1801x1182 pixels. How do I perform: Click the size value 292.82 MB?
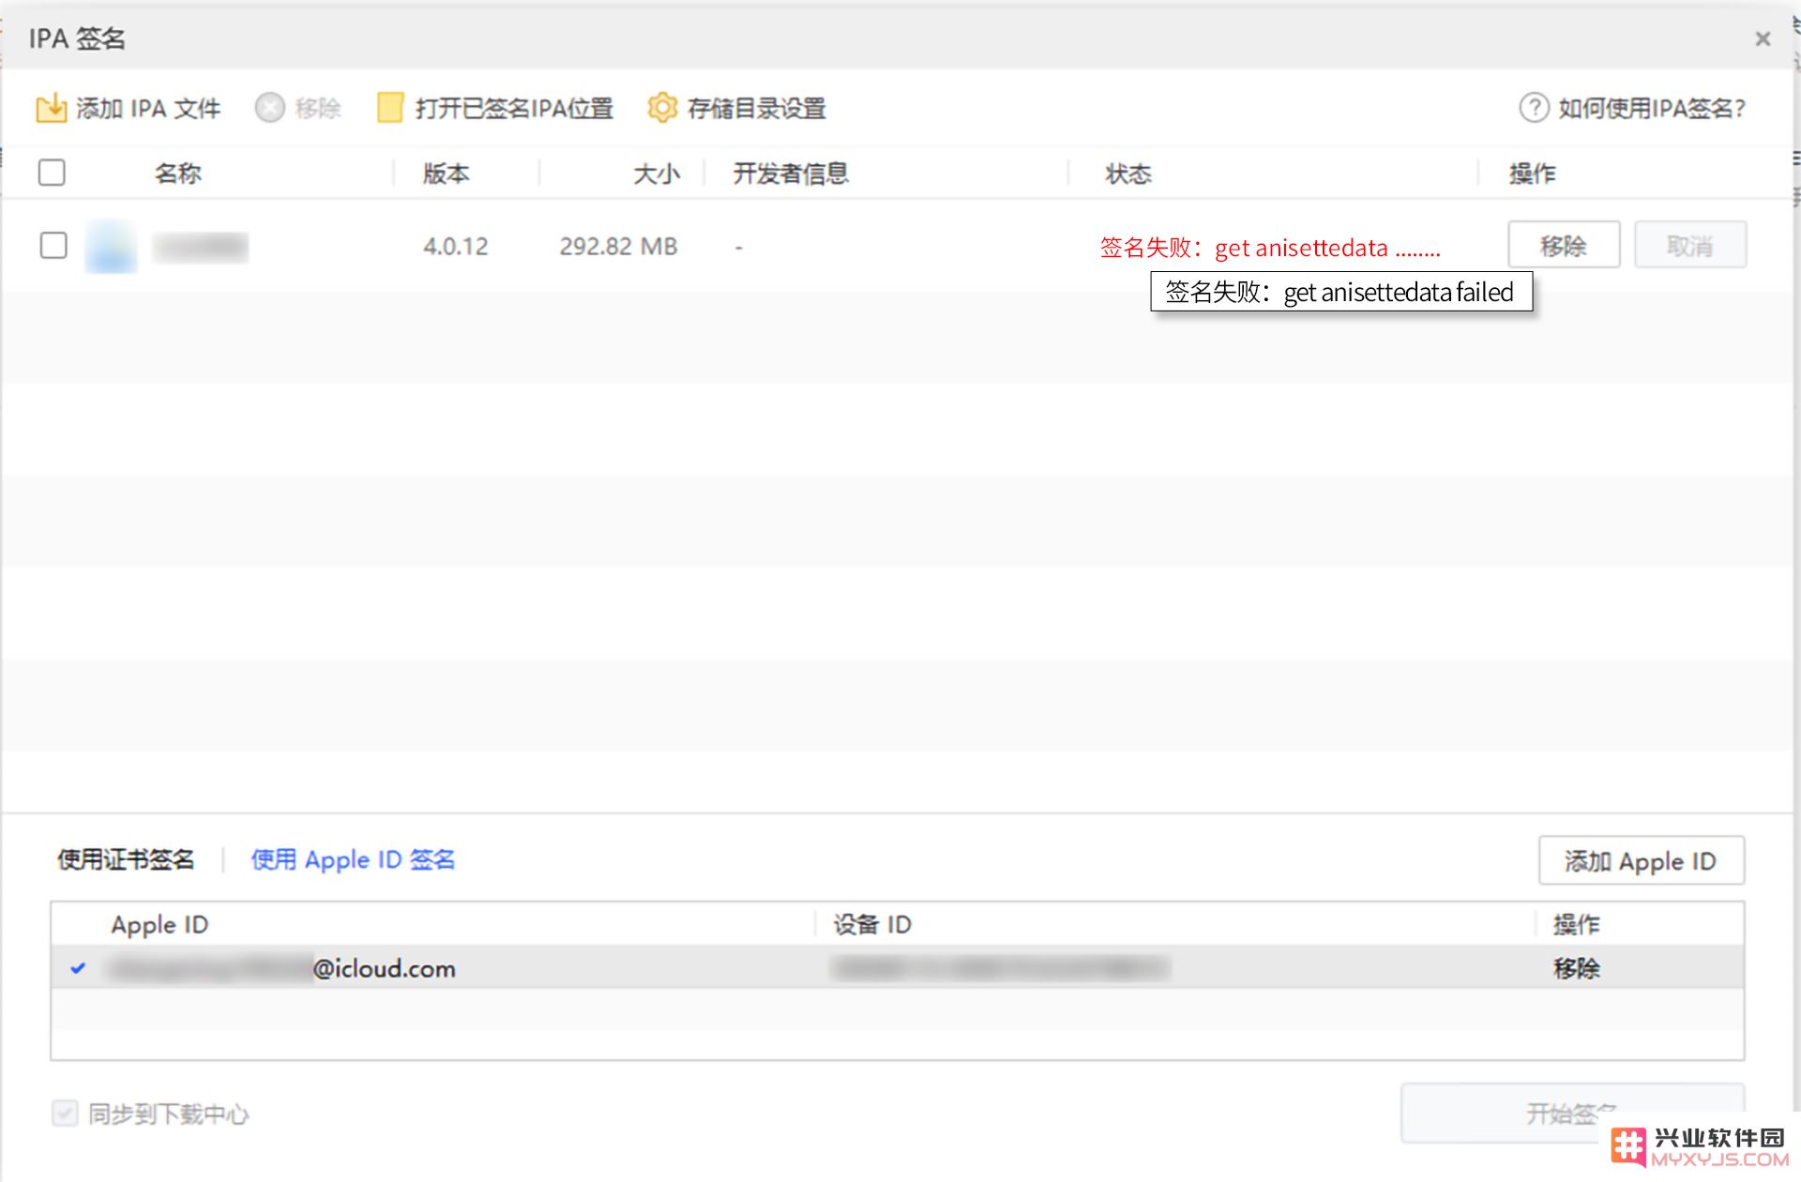[x=618, y=247]
